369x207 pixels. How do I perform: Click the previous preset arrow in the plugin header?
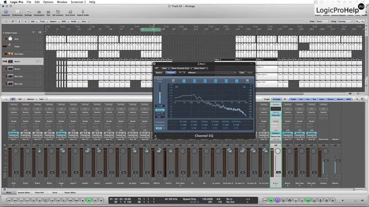[180, 72]
